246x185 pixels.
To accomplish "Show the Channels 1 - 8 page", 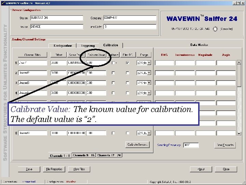I will click(x=60, y=156).
